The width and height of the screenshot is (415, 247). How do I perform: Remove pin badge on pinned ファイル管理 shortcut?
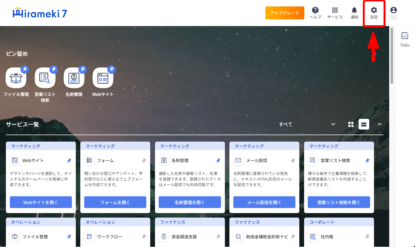tap(25, 69)
